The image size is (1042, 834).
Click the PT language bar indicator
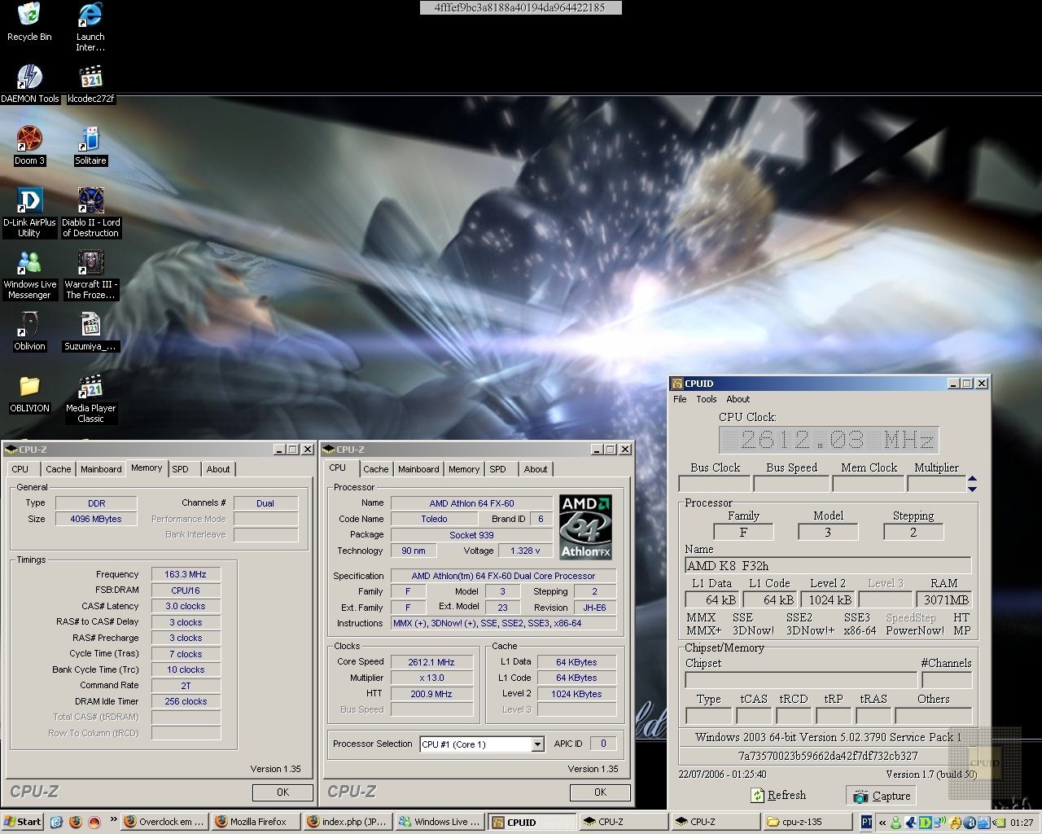[x=866, y=823]
